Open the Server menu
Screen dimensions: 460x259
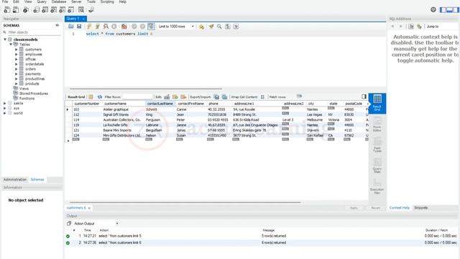pos(76,1)
